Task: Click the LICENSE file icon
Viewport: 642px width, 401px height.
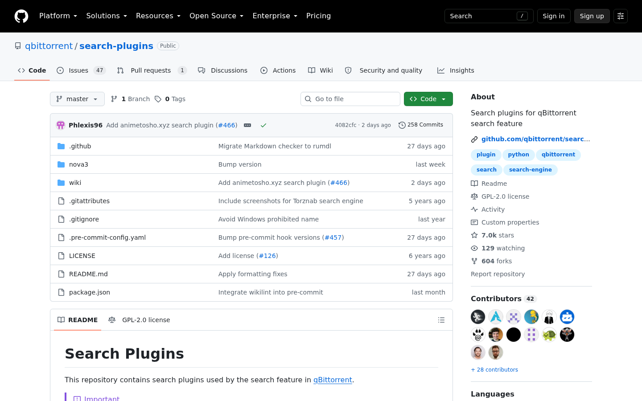Action: [x=61, y=256]
